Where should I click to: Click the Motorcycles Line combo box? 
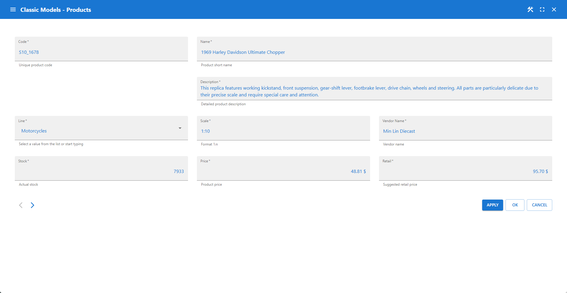click(95, 131)
